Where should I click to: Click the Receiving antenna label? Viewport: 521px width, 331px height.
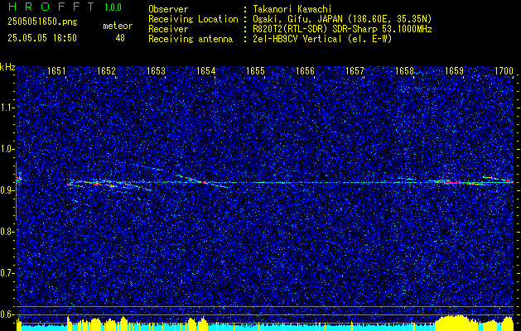click(x=191, y=39)
